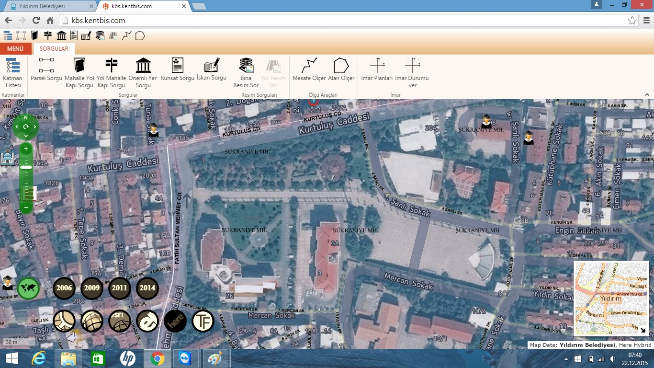654x368 pixels.
Task: Click the white zoom slider handle
Action: pyautogui.click(x=26, y=167)
